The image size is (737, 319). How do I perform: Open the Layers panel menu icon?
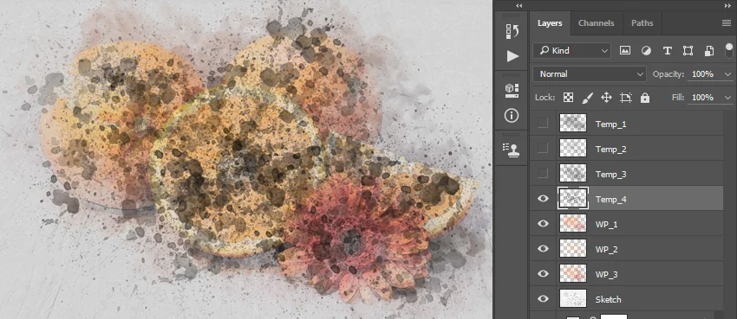point(727,23)
